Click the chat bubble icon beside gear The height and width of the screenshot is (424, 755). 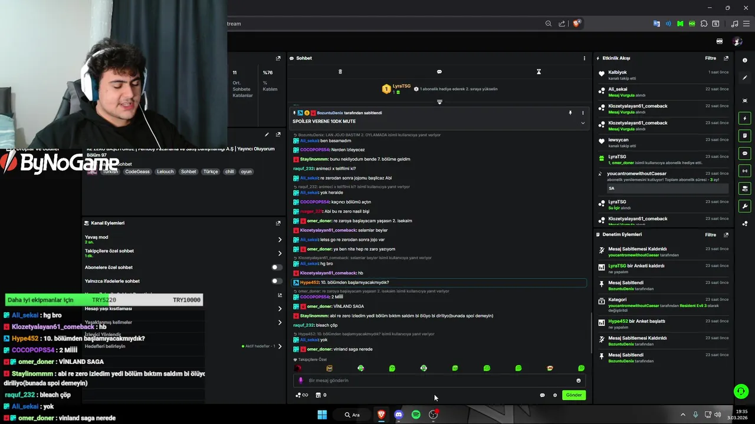coord(542,395)
